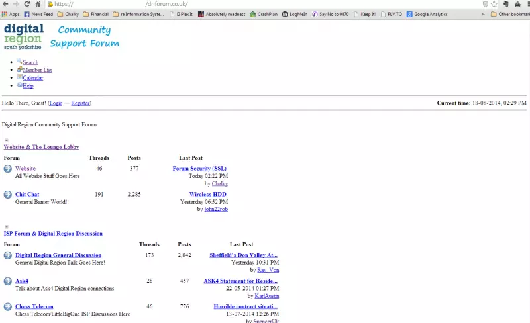This screenshot has width=530, height=323.
Task: View Ray_Von's user profile
Action: 268,270
